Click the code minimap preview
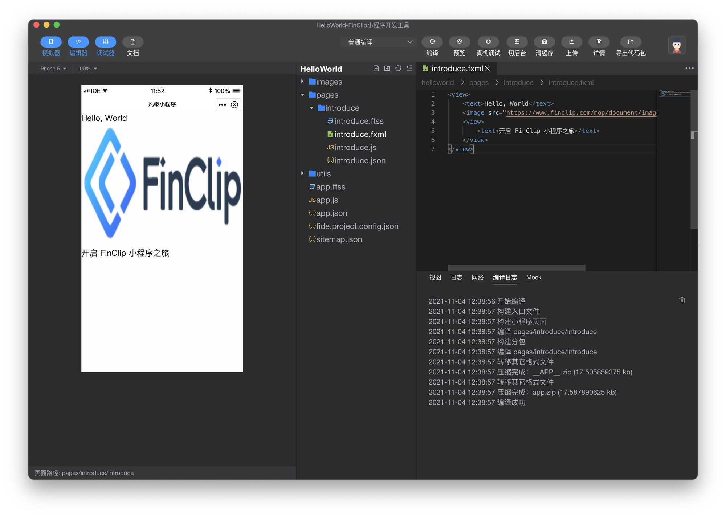The image size is (726, 517). [674, 94]
